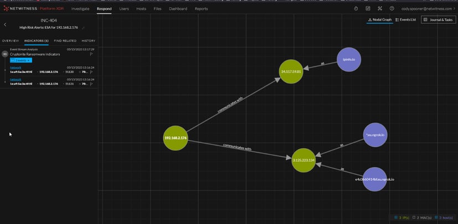Select the 3.125.223.134 IP node
This screenshot has width=458, height=224.
tap(303, 160)
